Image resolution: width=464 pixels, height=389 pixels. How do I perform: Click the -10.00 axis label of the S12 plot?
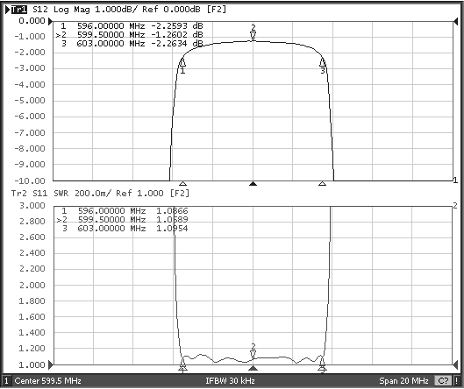click(x=30, y=180)
